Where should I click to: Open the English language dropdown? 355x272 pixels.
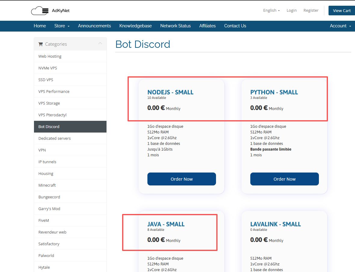271,11
